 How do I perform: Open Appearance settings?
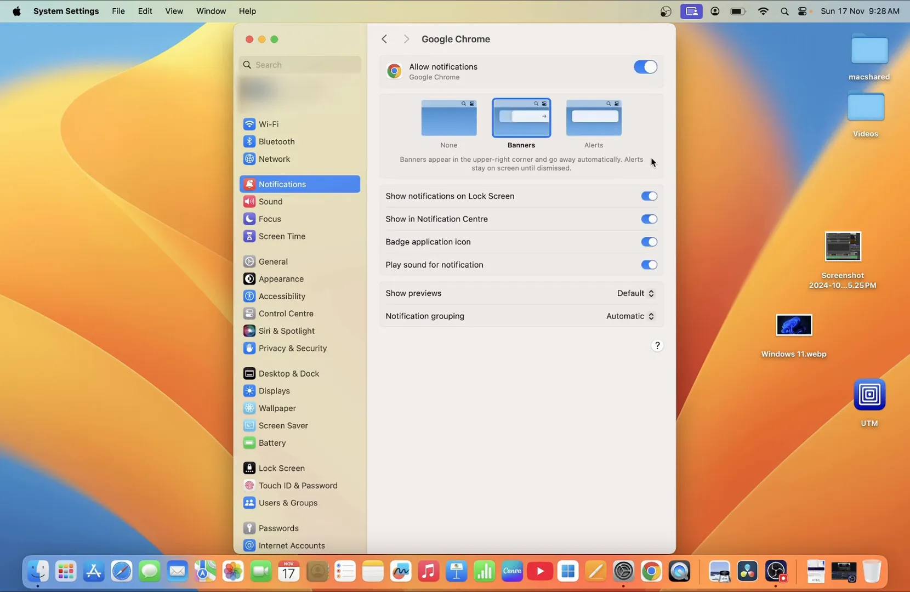[299, 279]
